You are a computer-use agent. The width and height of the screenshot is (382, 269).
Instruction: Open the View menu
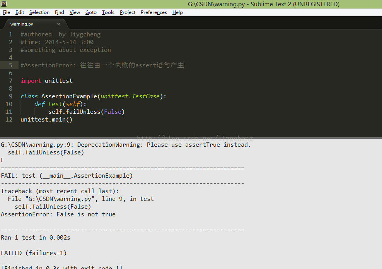click(75, 12)
